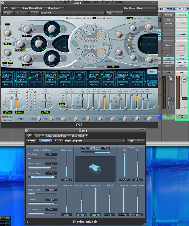Click oscillator 2 wave selector knob
The image size is (189, 226).
39,43
